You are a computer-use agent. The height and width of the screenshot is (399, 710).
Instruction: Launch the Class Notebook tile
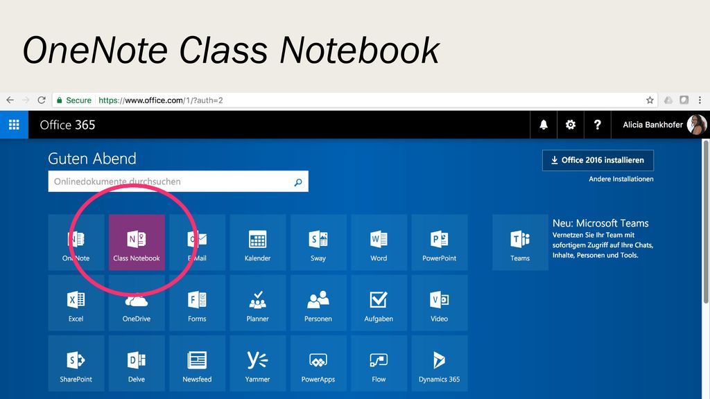pyautogui.click(x=137, y=242)
